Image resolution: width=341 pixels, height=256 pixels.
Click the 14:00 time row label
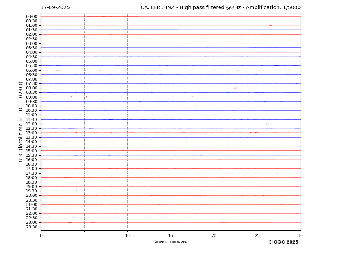32,142
